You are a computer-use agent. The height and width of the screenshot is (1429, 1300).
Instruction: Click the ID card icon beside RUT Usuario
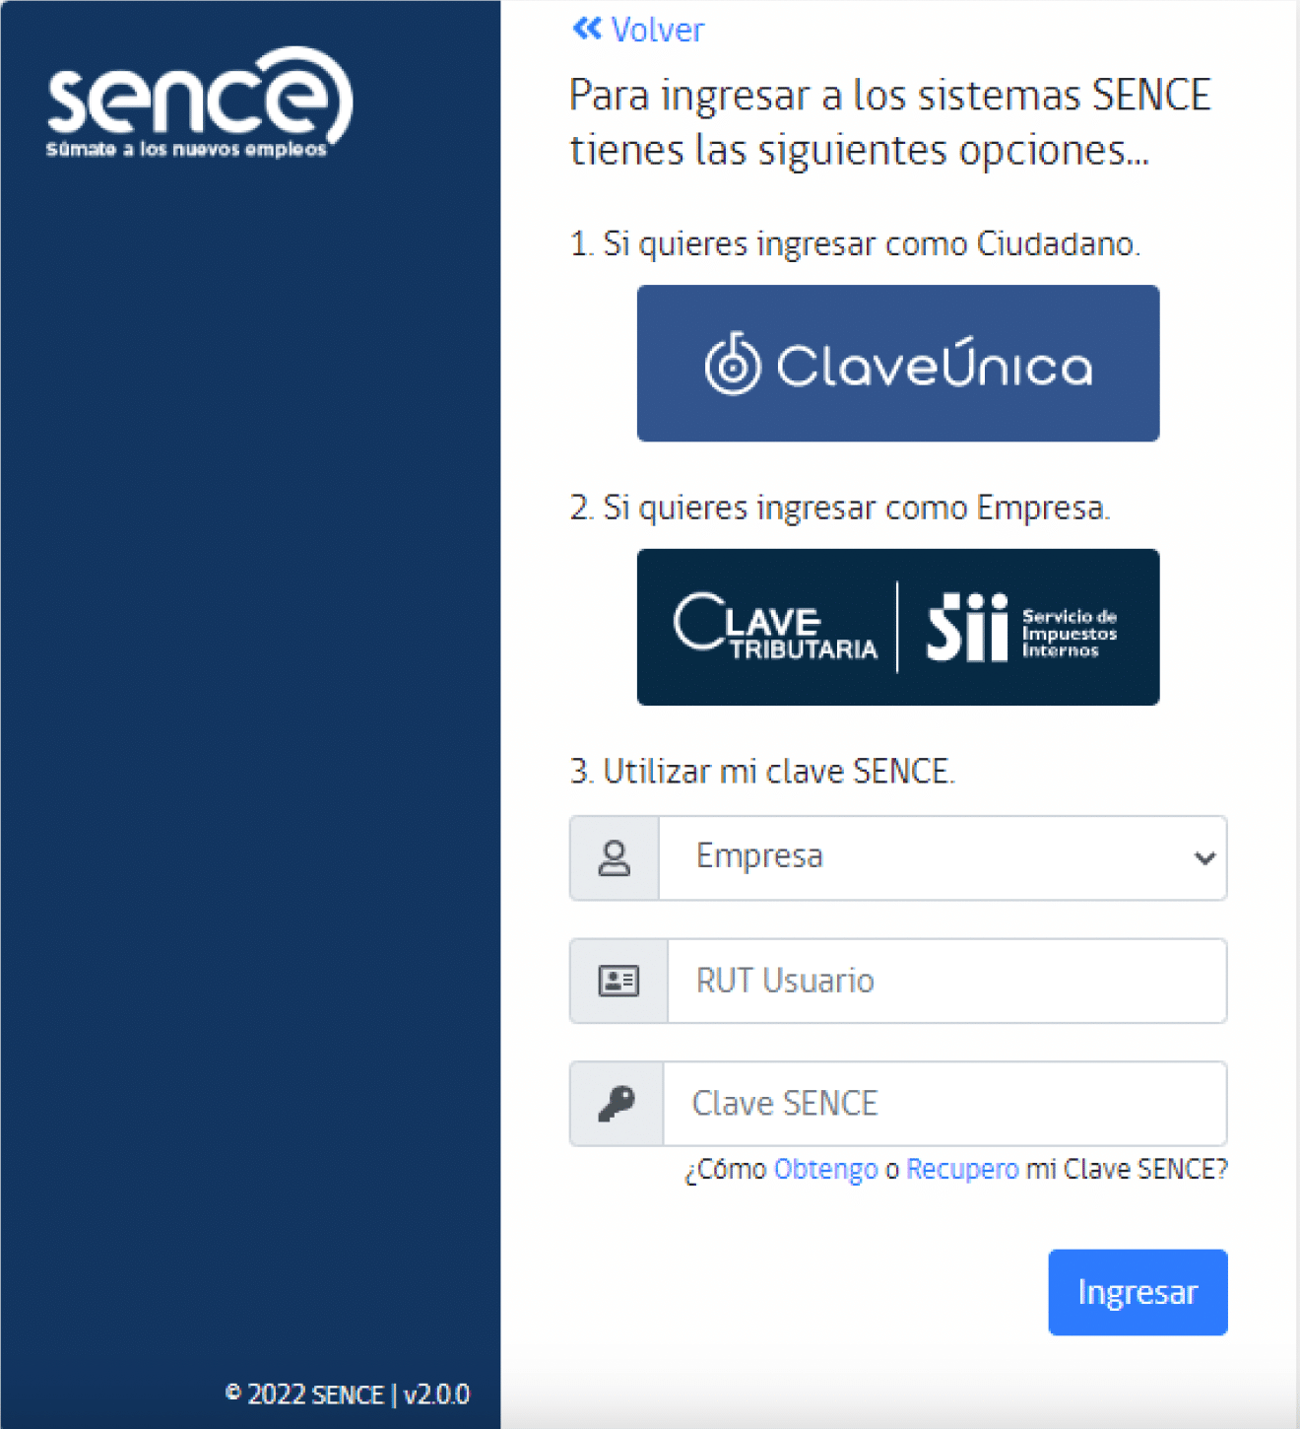pos(618,981)
